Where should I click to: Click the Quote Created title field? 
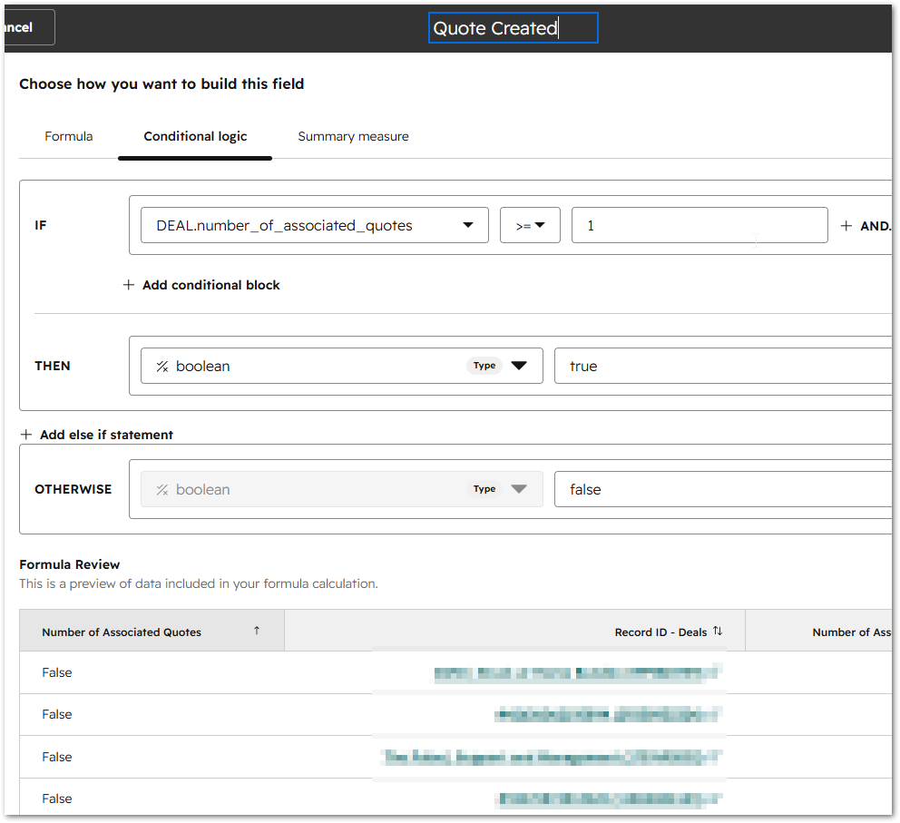pos(514,27)
